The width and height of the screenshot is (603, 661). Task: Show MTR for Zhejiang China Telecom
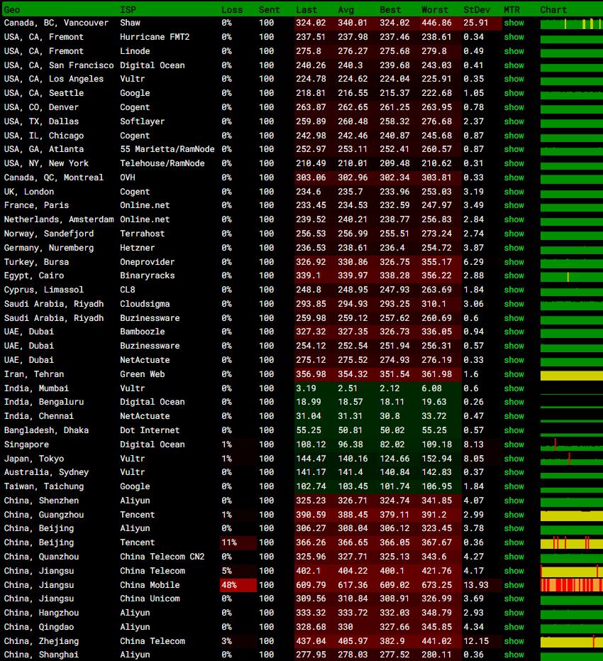click(514, 641)
